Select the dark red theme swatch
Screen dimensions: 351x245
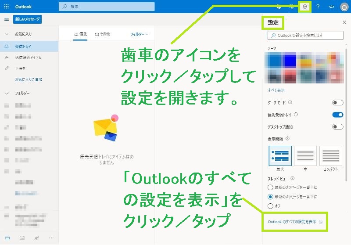(x=290, y=76)
